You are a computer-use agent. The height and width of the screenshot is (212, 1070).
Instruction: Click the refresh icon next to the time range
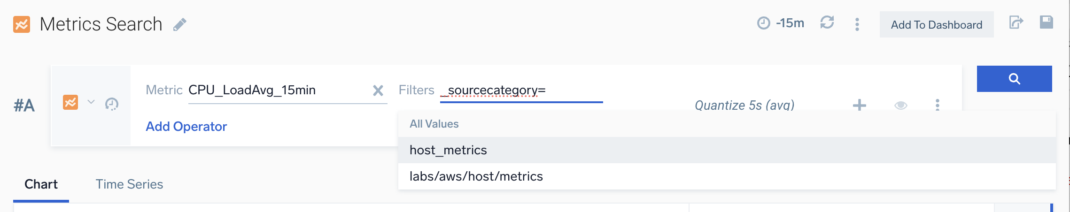point(827,23)
